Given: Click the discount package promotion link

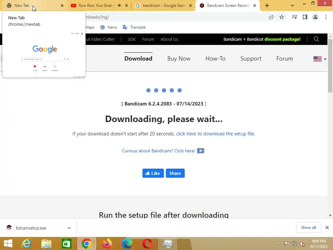Looking at the screenshot, I should coord(262,39).
